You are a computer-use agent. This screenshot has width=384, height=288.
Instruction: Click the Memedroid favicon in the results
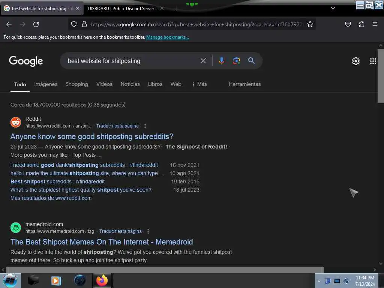pos(16,228)
